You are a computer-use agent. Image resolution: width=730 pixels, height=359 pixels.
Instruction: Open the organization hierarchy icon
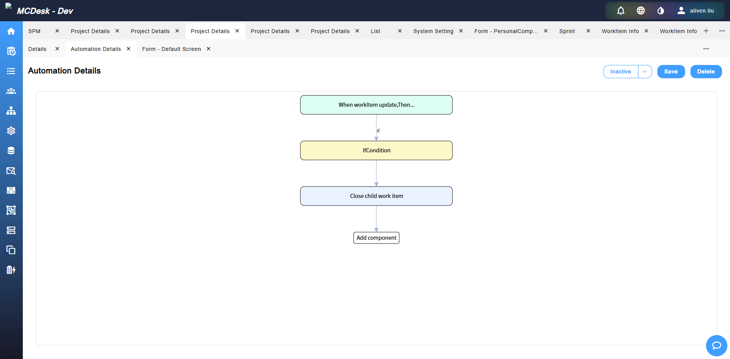[11, 111]
